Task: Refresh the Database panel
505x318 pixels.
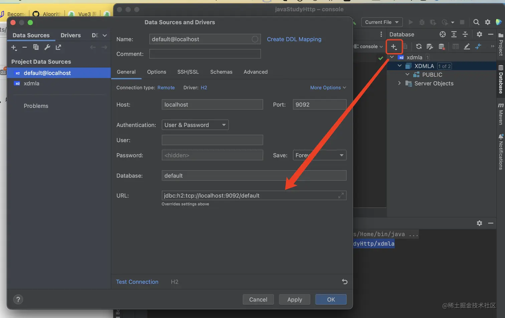Action: (x=418, y=46)
